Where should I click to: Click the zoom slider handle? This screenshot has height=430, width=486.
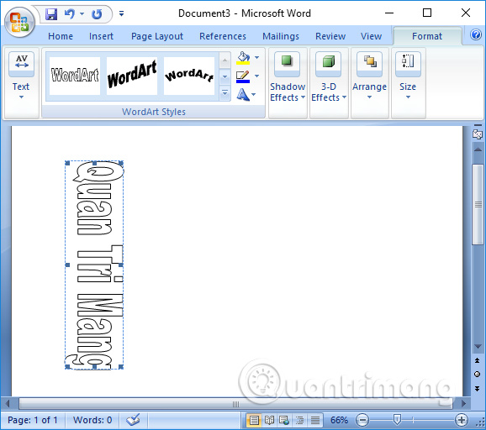[397, 419]
